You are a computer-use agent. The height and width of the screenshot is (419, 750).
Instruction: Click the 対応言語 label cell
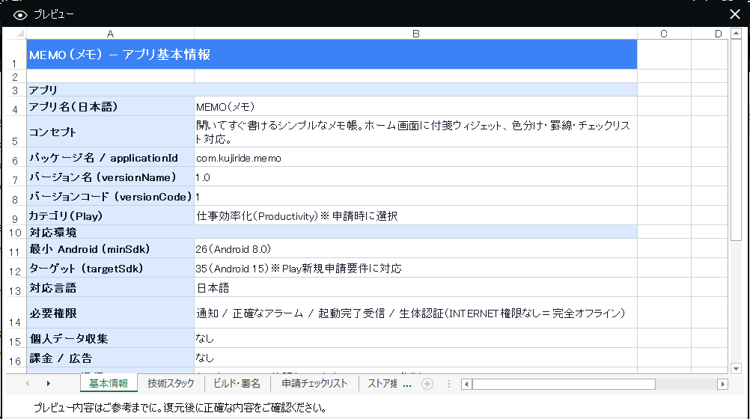[110, 287]
